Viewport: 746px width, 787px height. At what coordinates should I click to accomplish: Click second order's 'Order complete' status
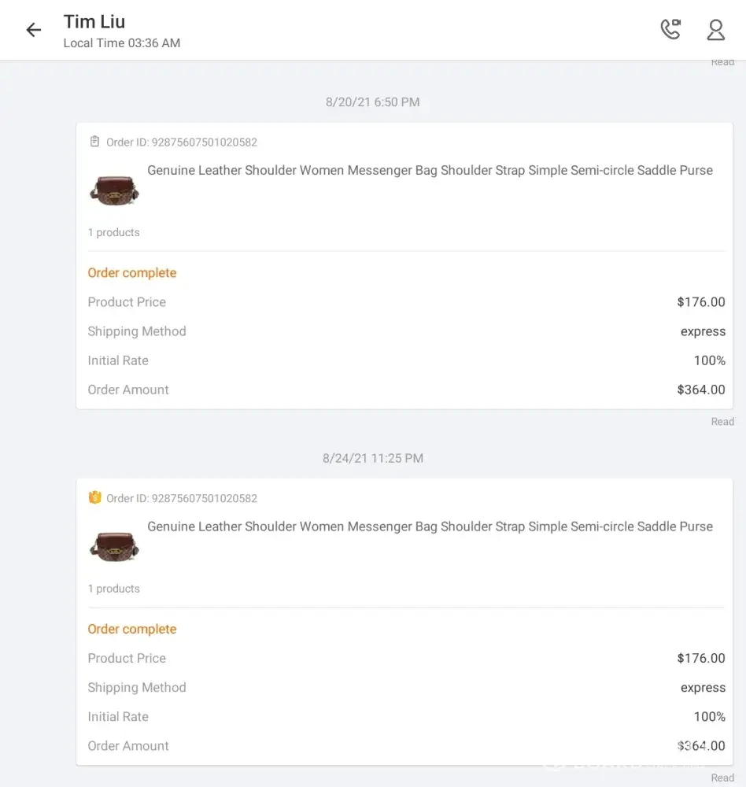point(132,629)
